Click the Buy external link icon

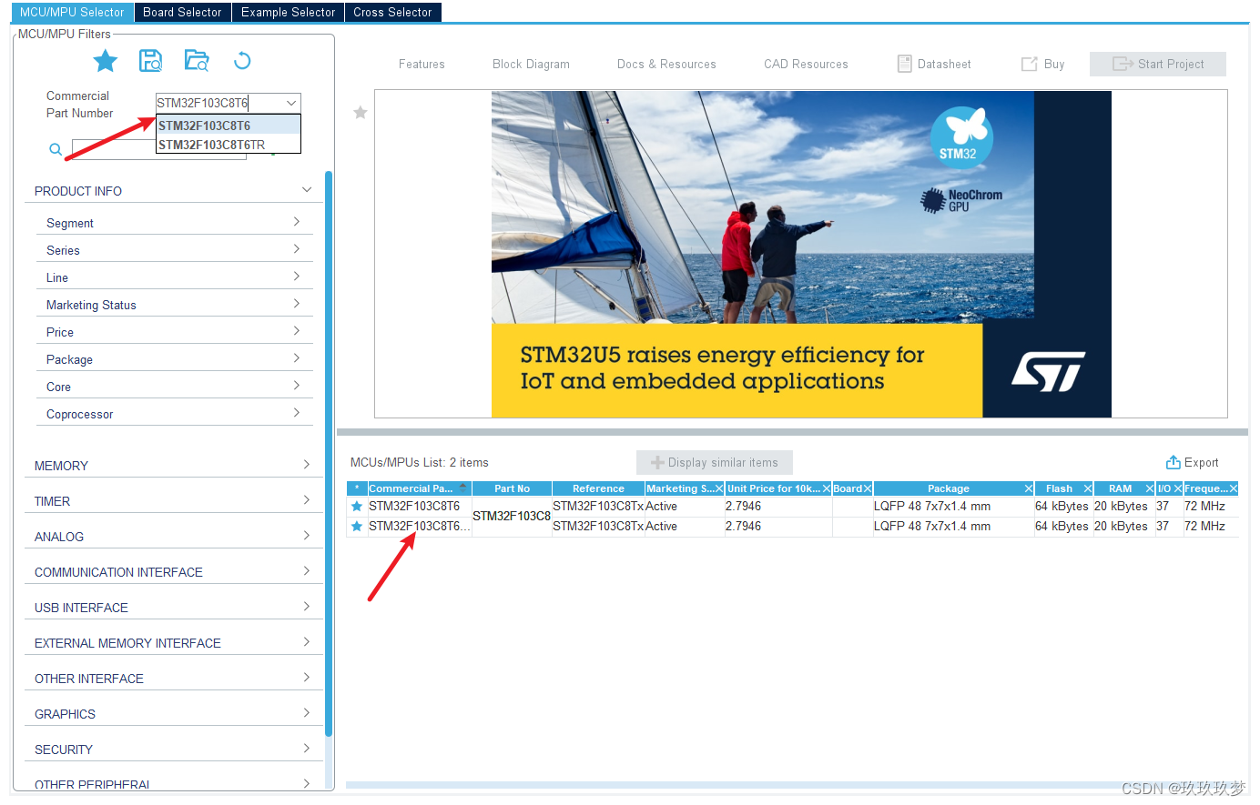(1029, 64)
